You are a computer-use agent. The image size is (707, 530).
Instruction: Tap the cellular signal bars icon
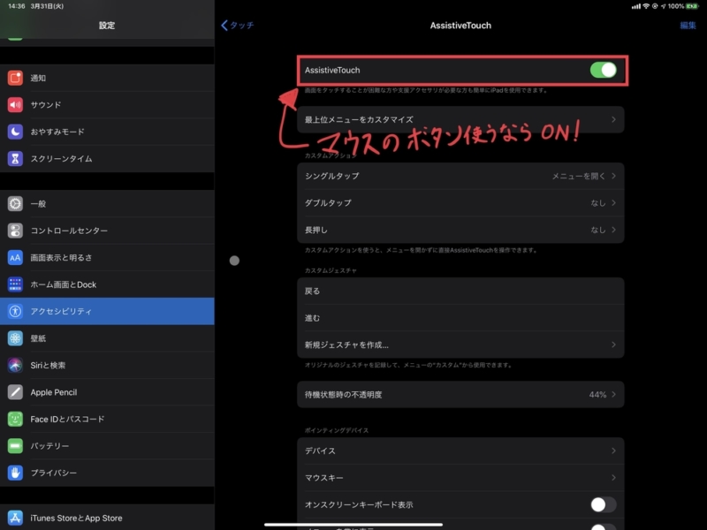[x=635, y=6]
